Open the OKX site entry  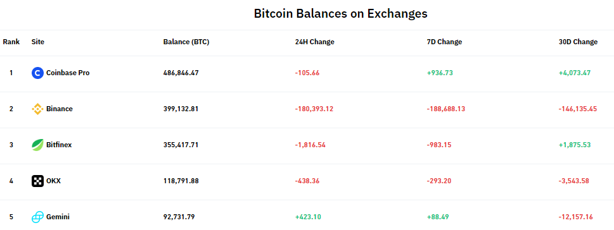(x=53, y=181)
